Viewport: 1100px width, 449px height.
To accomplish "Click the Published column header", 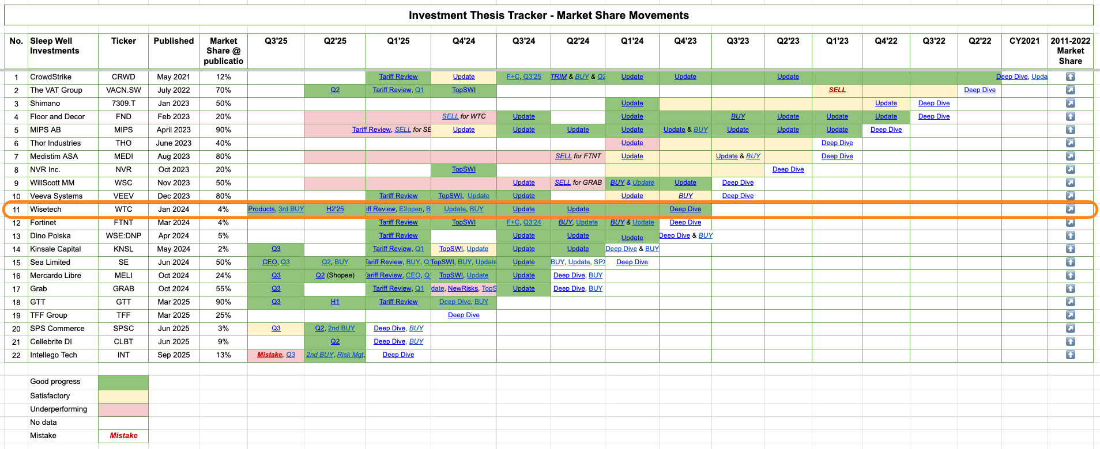I will point(174,51).
